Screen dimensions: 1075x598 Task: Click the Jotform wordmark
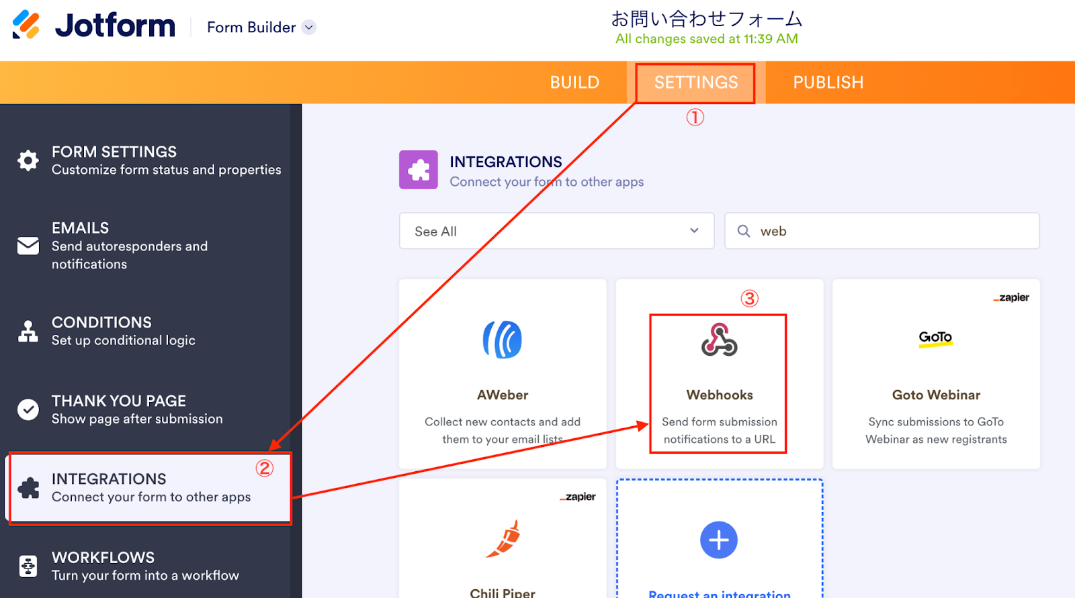tap(115, 26)
